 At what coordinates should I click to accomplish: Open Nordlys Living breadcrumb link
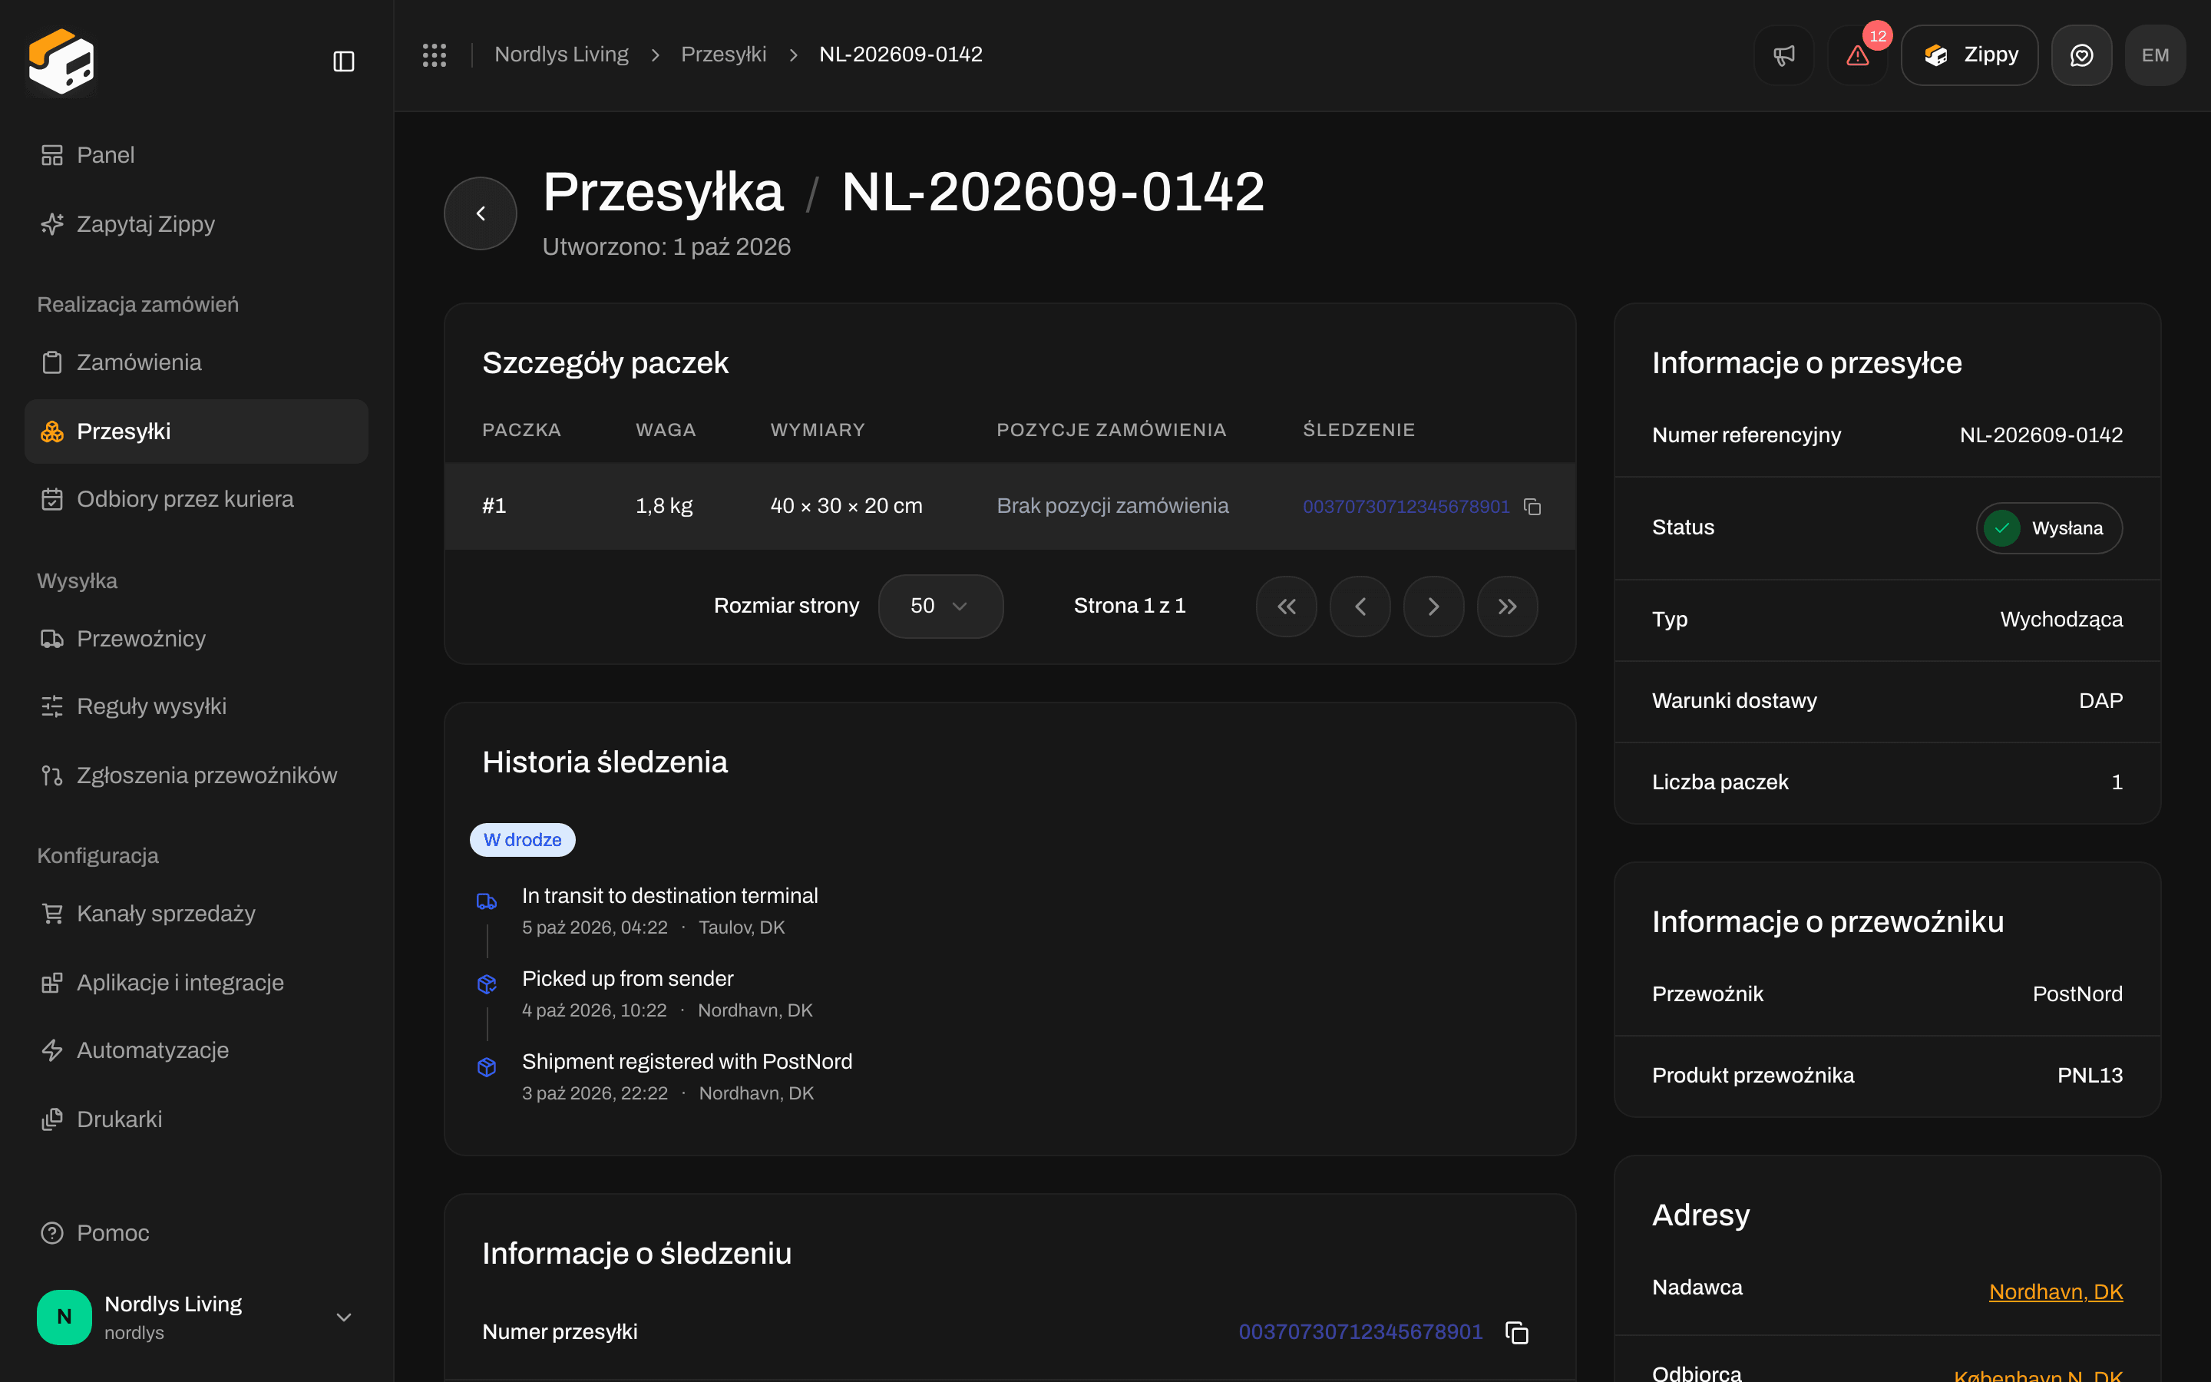click(x=561, y=55)
